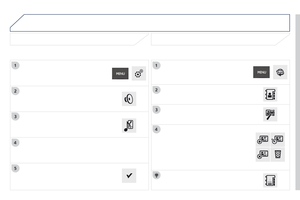Select the add contact plus icon
The image size is (300, 200).
click(263, 140)
